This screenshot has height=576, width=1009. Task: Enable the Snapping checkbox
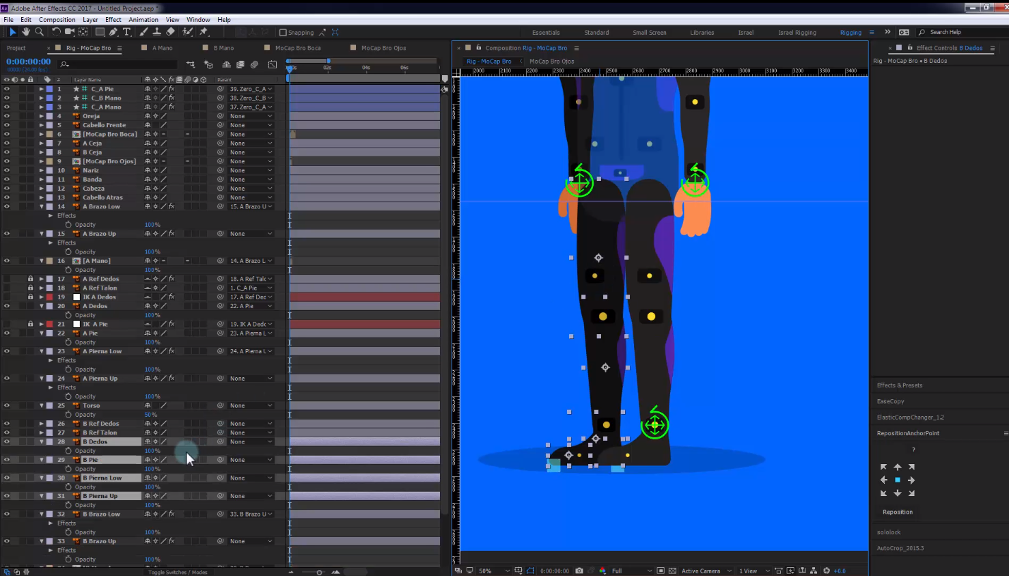pos(284,32)
